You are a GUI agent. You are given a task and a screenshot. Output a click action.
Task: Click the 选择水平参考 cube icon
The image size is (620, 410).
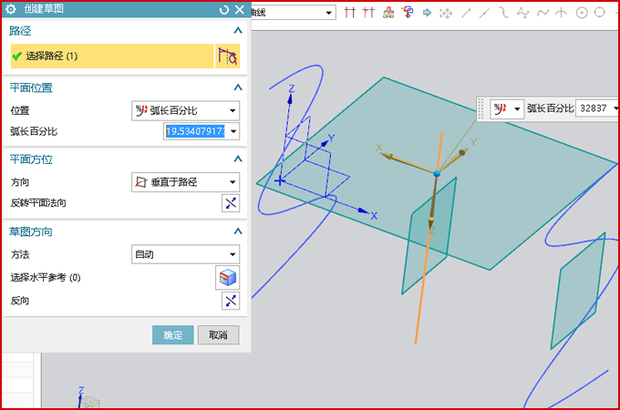tap(227, 278)
